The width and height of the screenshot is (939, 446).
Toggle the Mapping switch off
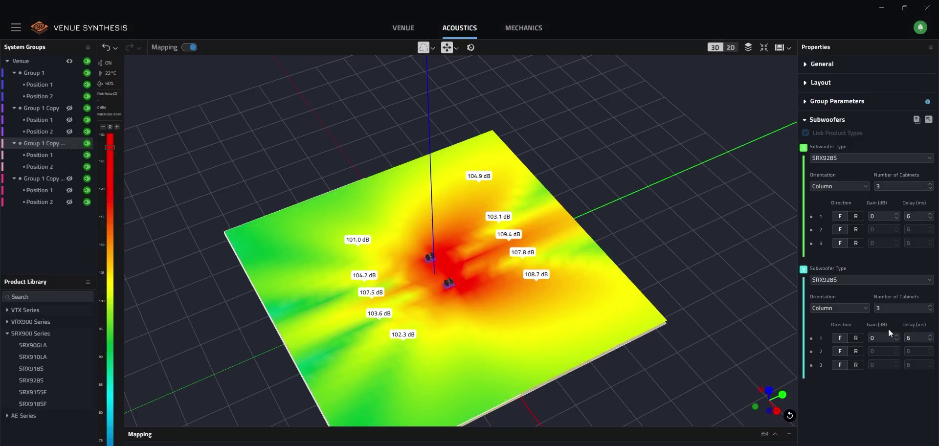[189, 47]
